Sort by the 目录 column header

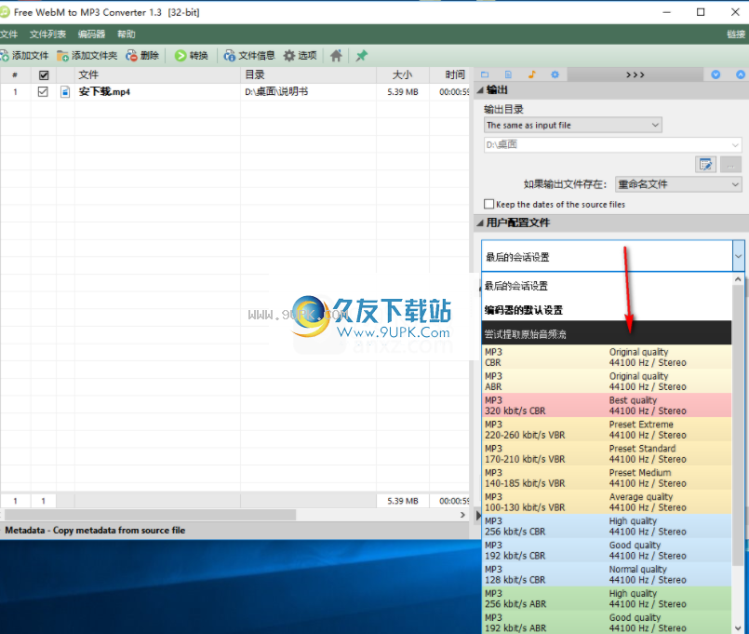click(309, 75)
